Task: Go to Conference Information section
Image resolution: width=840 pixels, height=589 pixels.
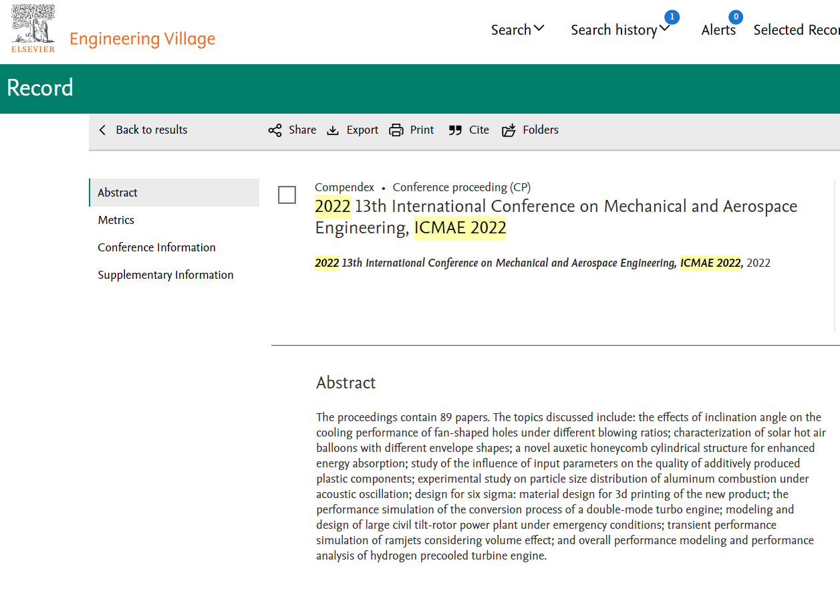Action: (156, 247)
